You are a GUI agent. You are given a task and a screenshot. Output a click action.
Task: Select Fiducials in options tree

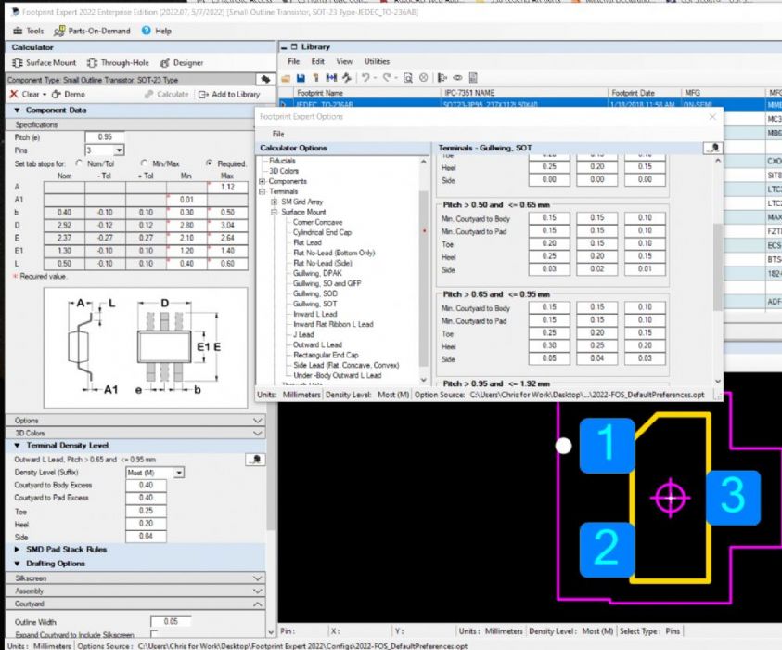(x=282, y=161)
